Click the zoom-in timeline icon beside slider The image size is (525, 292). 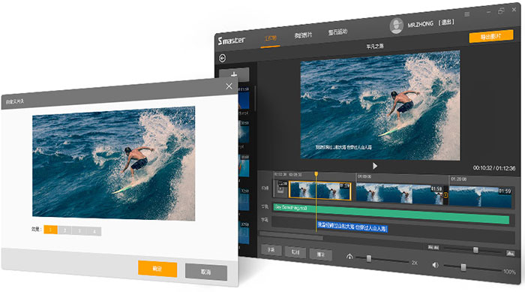tap(510, 254)
